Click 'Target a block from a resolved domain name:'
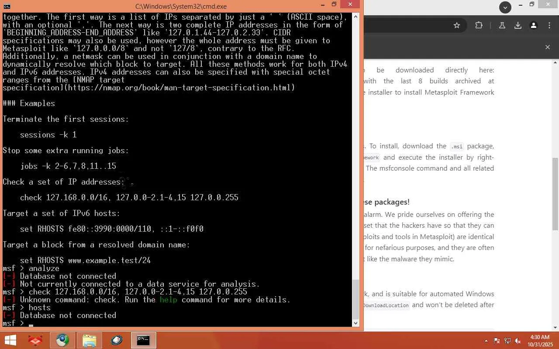Image resolution: width=559 pixels, height=349 pixels. [97, 245]
